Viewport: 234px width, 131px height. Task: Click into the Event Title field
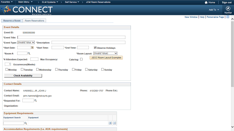click(71, 37)
